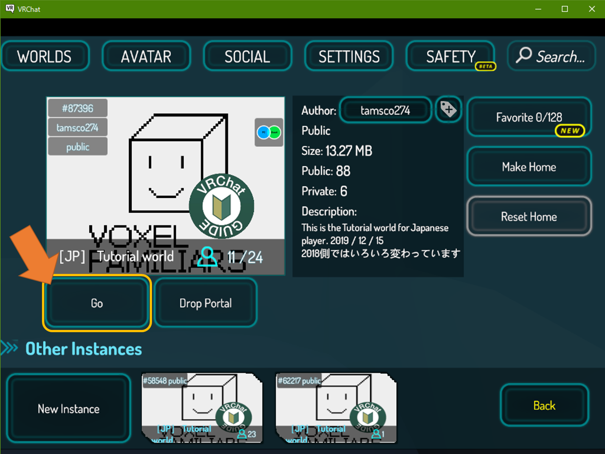Image resolution: width=605 pixels, height=454 pixels.
Task: Open the Settings tab
Action: click(x=349, y=56)
